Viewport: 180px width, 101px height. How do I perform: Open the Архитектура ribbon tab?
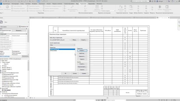coord(6,4)
